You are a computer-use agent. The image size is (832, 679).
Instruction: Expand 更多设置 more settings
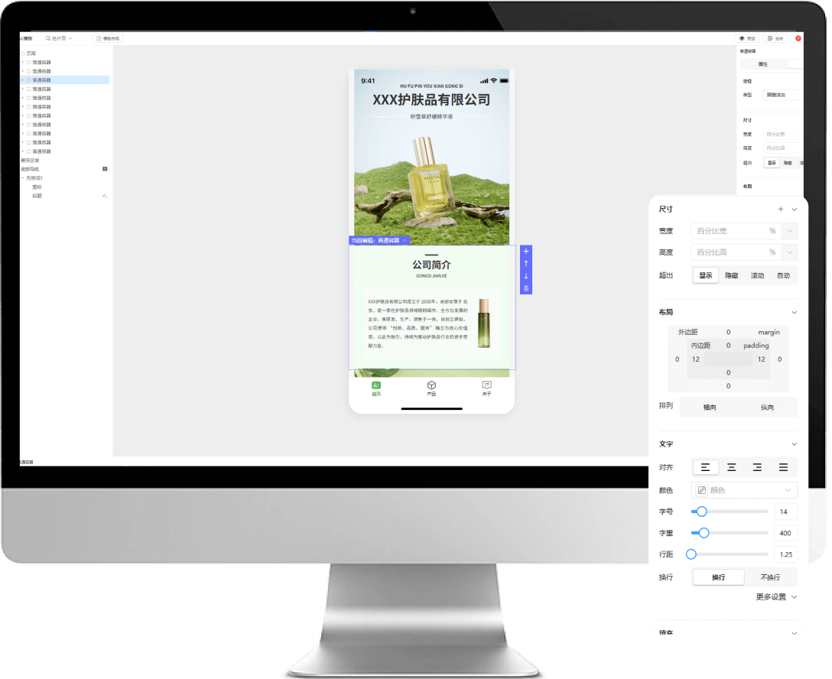point(775,596)
